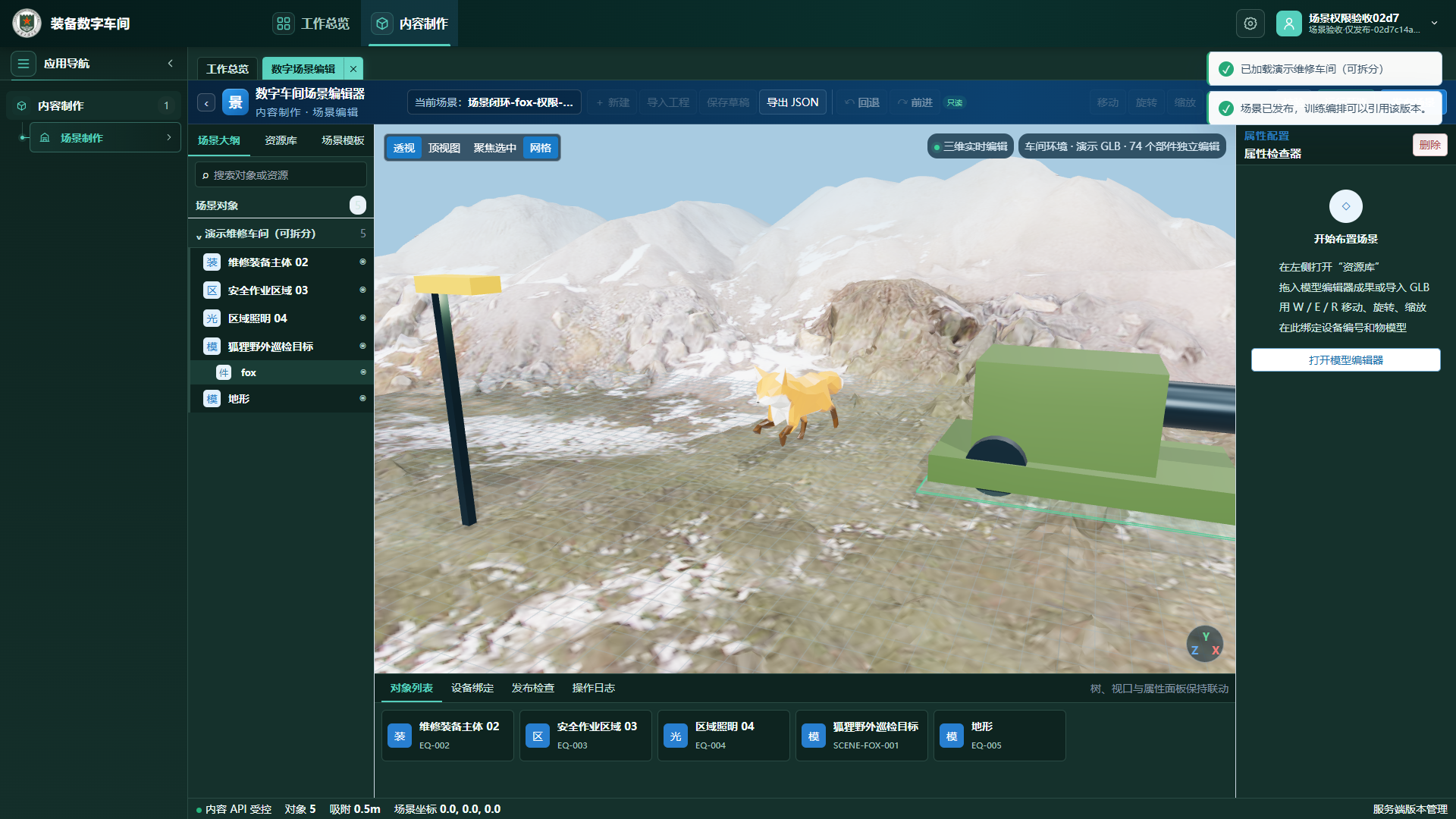Click the 吸附 0.5m status entry
This screenshot has width=1456, height=819.
point(355,809)
